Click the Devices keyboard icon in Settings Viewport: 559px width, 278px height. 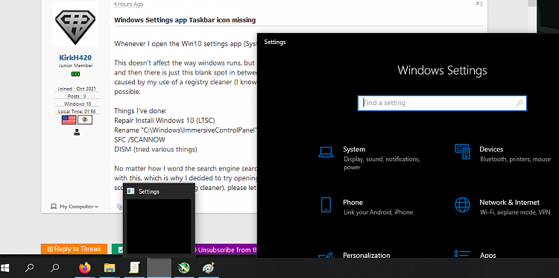462,151
